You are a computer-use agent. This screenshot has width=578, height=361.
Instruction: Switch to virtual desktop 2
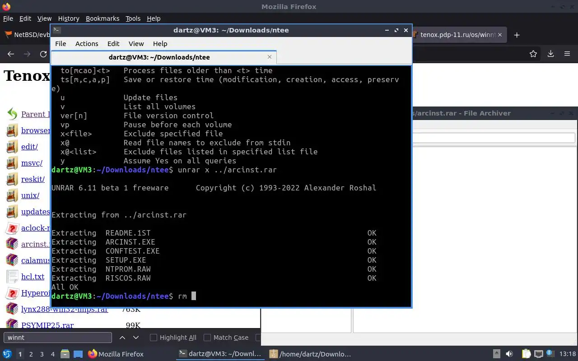(31, 354)
